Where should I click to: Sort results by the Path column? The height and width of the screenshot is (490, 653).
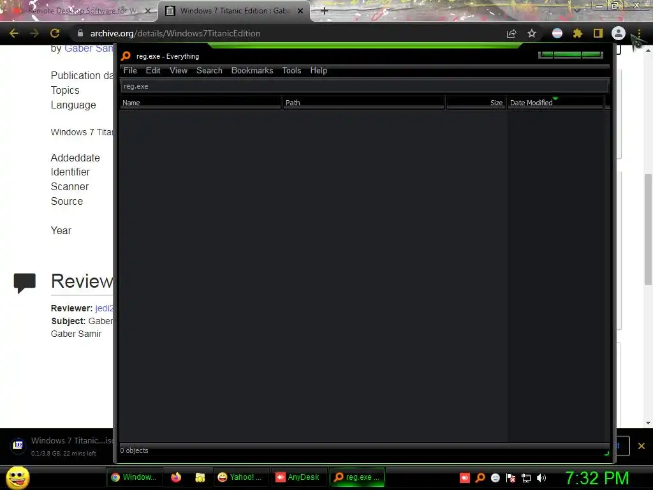(x=363, y=103)
